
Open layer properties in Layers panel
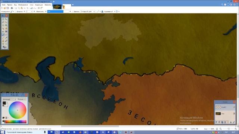pyautogui.click(x=234, y=122)
